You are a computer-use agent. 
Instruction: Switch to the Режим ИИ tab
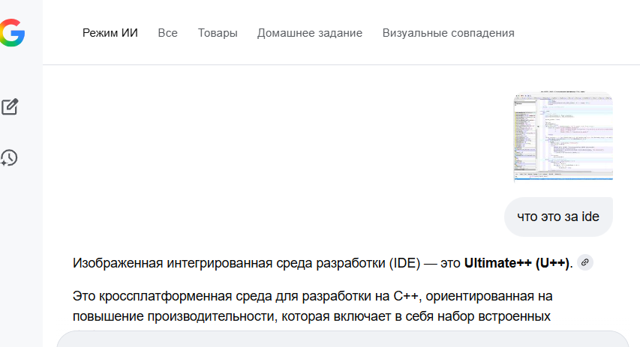tap(110, 33)
